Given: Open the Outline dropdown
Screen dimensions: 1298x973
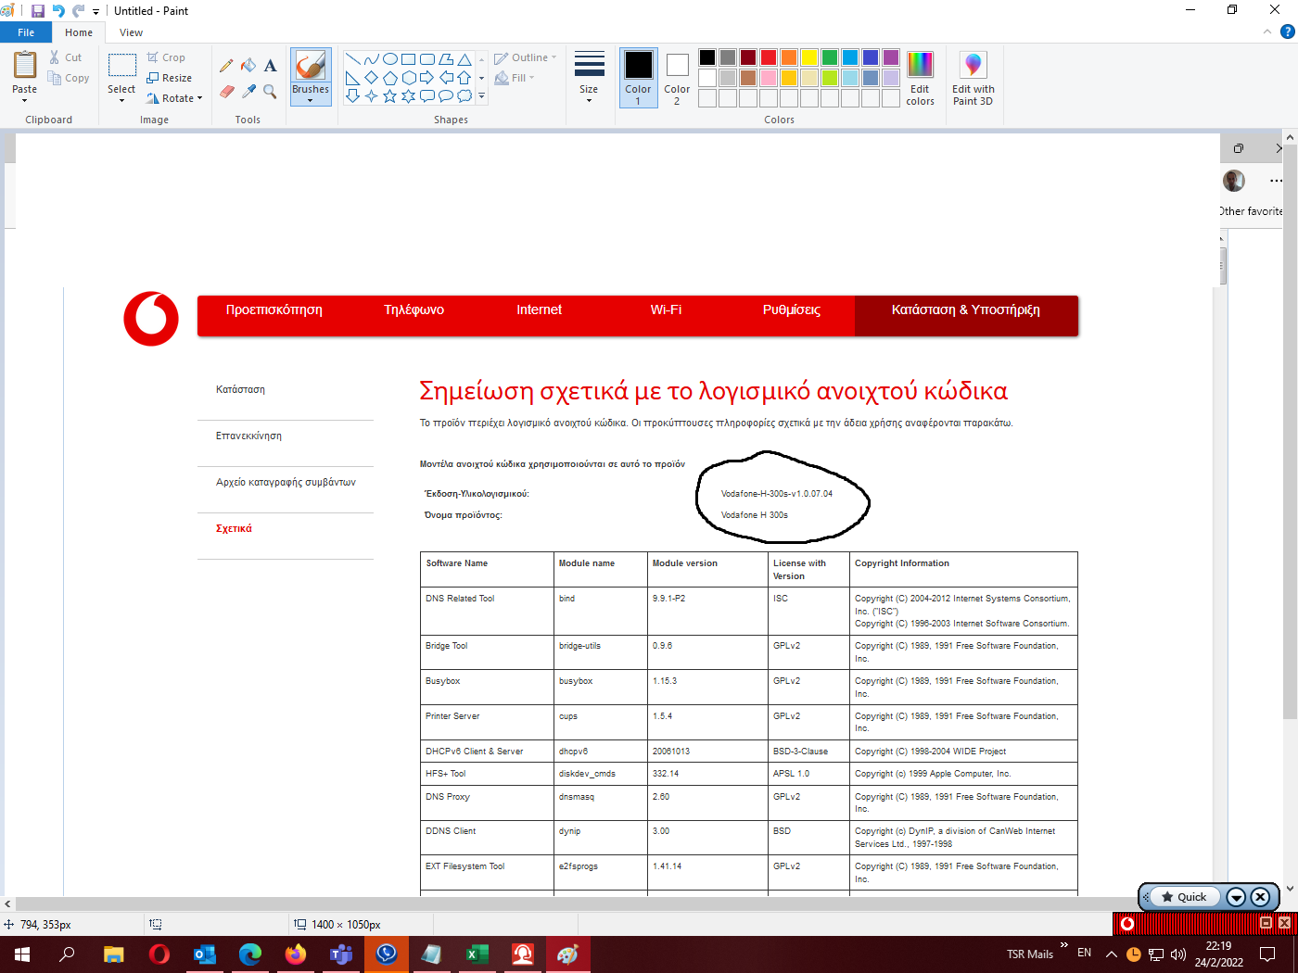Looking at the screenshot, I should 526,57.
